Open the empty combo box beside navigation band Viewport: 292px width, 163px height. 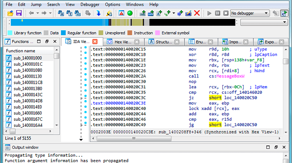pyautogui.click(x=264, y=22)
